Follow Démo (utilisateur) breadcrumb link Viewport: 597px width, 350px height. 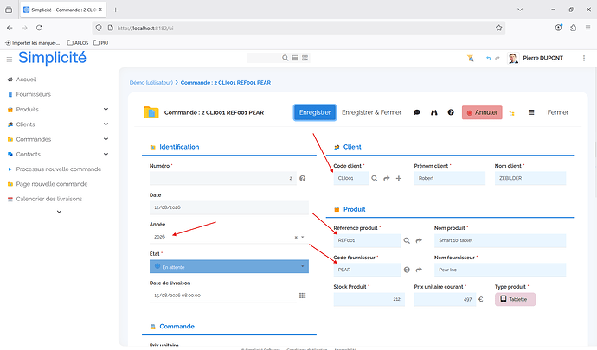coord(151,83)
